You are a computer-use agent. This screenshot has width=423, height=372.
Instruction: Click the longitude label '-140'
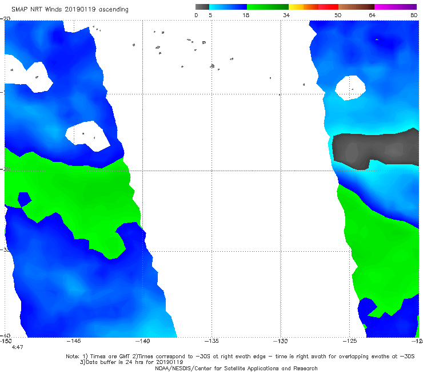coord(142,341)
